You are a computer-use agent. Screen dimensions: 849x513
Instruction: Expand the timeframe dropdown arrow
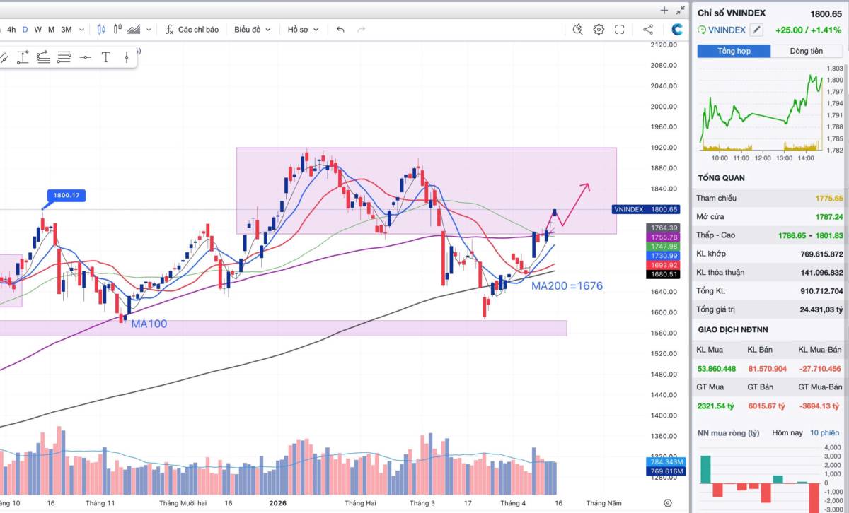point(81,30)
